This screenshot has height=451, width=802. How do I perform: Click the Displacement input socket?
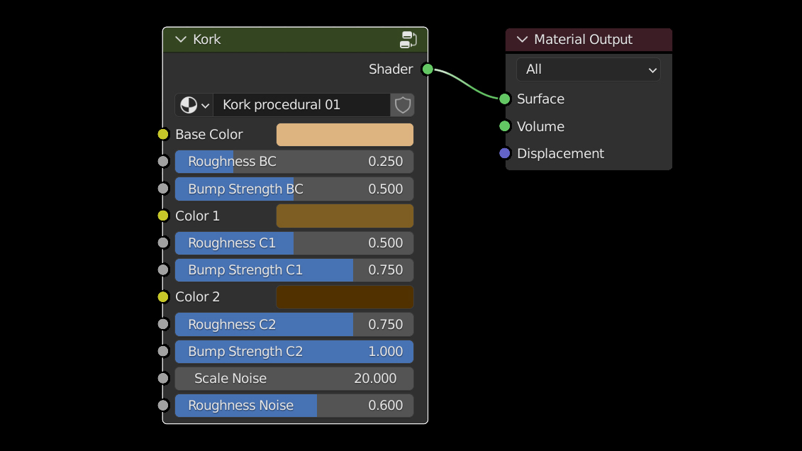pyautogui.click(x=505, y=153)
